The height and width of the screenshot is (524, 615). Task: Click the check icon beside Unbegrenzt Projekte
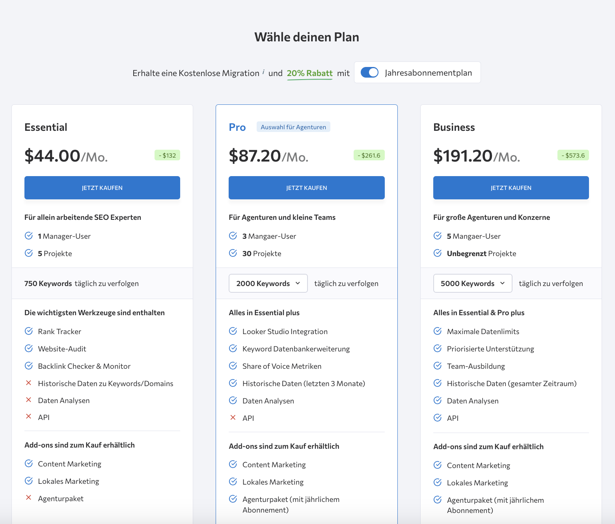pyautogui.click(x=438, y=253)
